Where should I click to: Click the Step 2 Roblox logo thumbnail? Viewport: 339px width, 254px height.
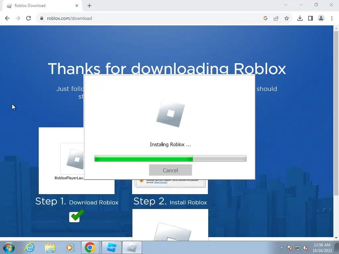172,231
